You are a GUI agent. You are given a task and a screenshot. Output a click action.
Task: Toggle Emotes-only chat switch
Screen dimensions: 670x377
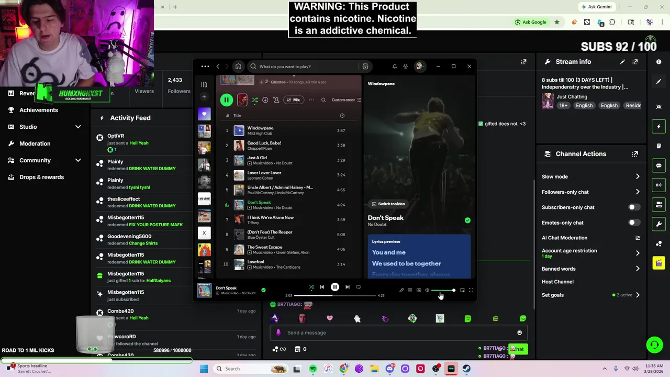point(634,223)
